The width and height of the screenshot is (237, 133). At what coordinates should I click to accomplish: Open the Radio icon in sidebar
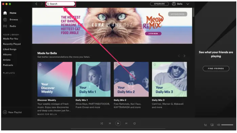click(5, 26)
